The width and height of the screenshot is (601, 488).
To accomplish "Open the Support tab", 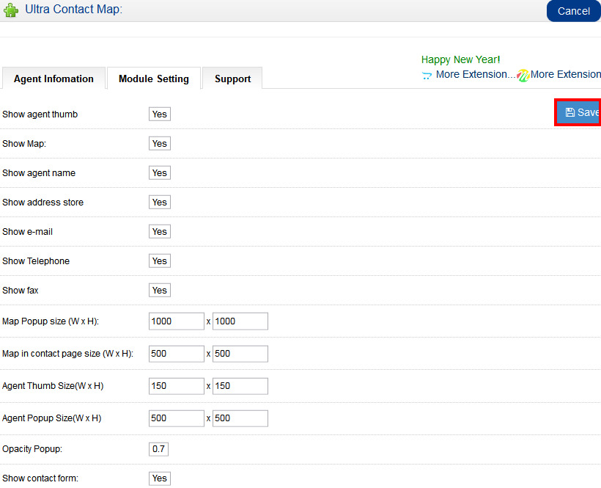I will [x=232, y=79].
